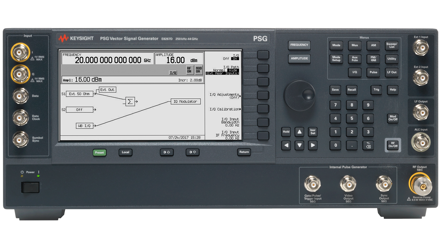
Task: Toggle Mod On/Off
Action: coord(392,118)
